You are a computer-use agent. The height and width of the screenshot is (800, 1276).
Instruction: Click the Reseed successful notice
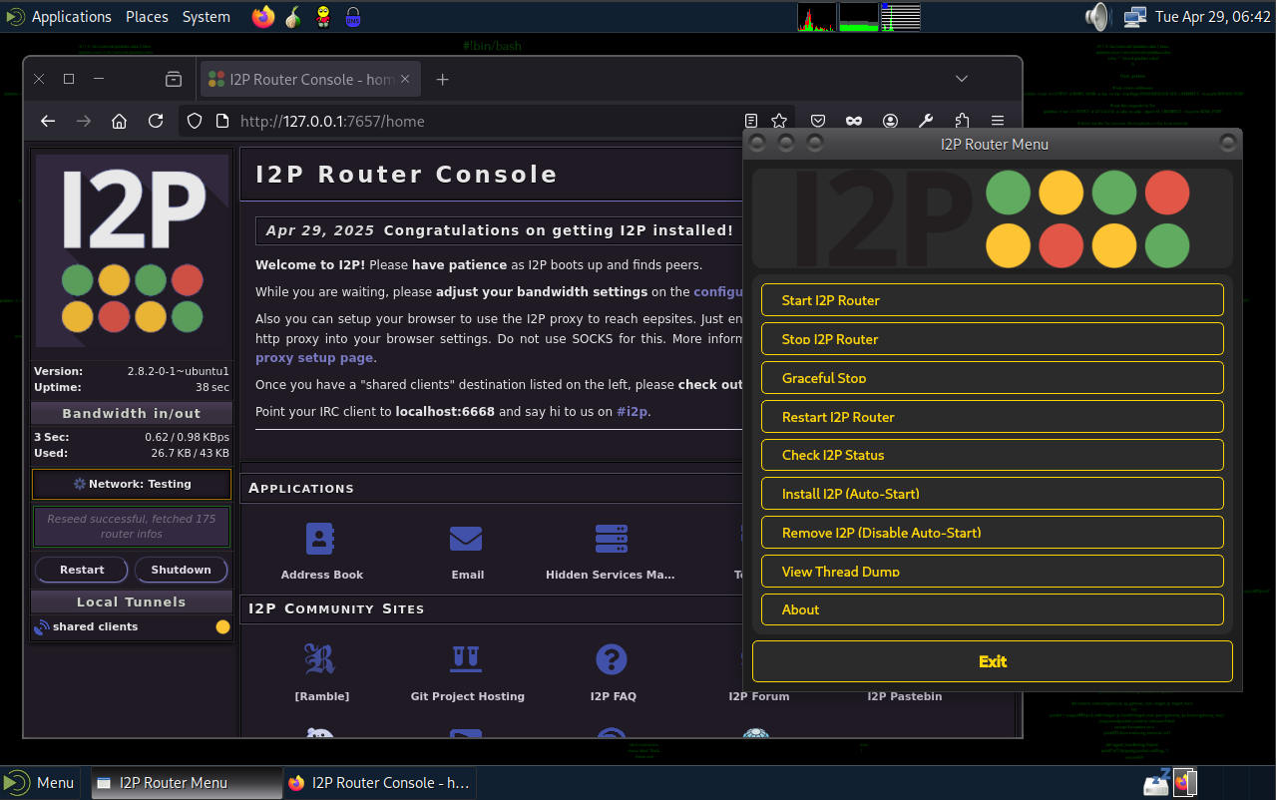click(132, 526)
